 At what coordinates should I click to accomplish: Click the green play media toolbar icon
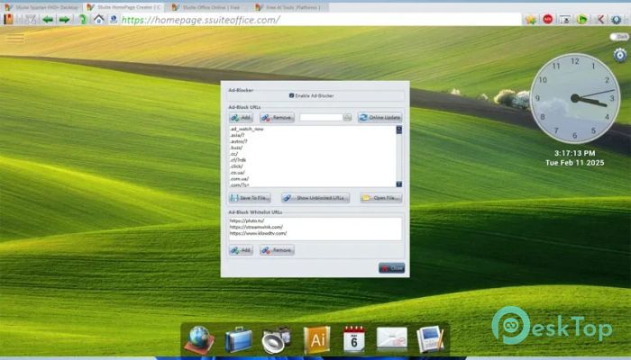tap(582, 19)
